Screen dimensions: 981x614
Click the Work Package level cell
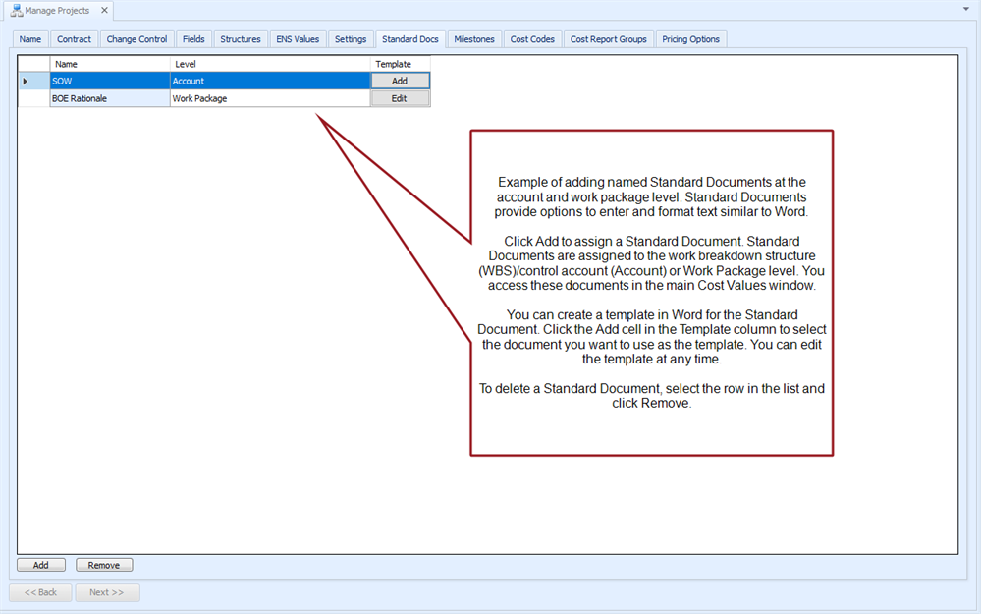[269, 99]
